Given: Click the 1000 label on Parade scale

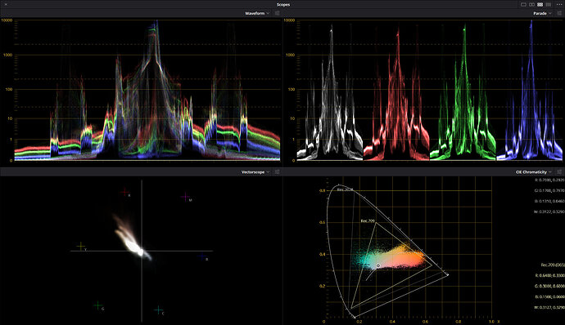Looking at the screenshot, I should (x=290, y=55).
